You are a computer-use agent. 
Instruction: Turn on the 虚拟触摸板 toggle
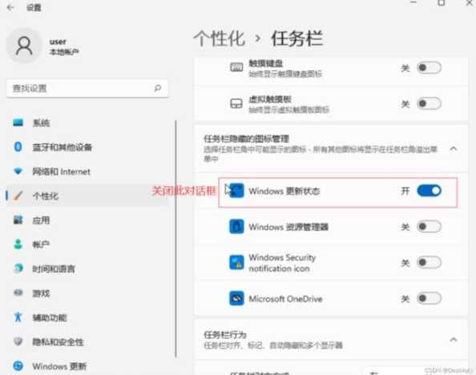click(429, 104)
